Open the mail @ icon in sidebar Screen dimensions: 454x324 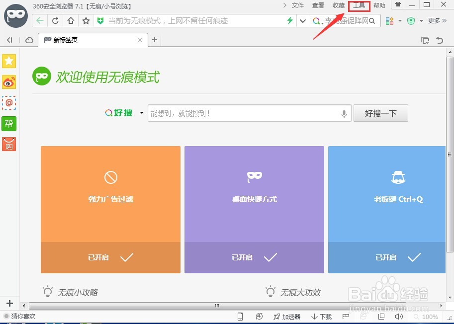(9, 103)
